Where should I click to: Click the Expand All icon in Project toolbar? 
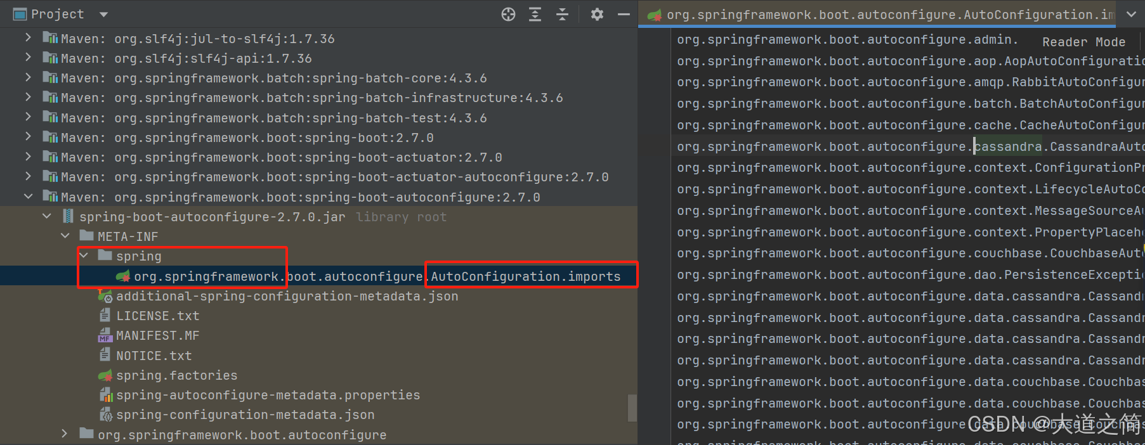[535, 14]
